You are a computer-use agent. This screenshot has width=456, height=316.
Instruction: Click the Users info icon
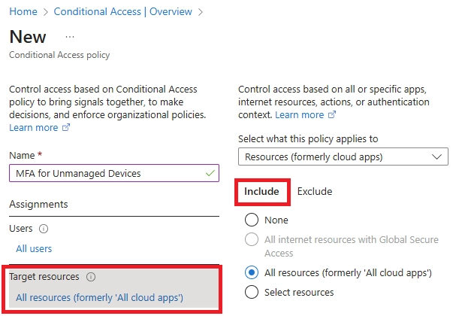pos(44,229)
